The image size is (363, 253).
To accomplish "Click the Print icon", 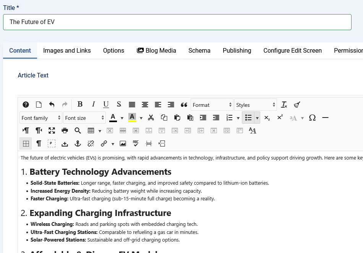I will 65,131.
